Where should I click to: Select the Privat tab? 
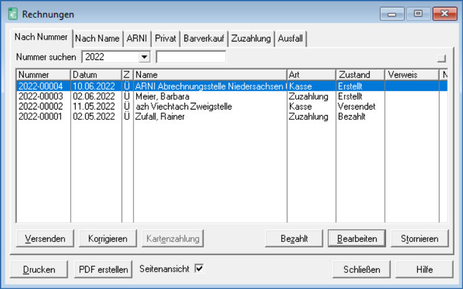166,38
